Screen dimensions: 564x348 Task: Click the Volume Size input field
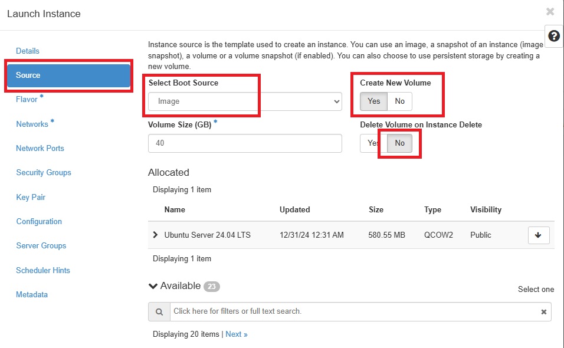tap(245, 143)
